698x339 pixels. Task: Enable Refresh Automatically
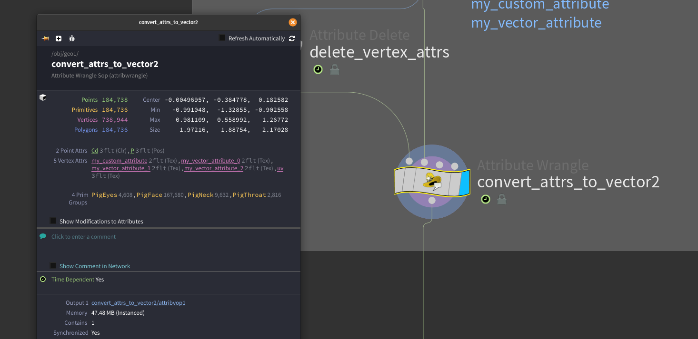click(x=221, y=38)
